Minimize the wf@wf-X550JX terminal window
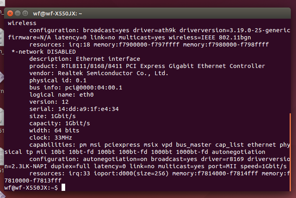The width and height of the screenshot is (296, 198). coord(17,14)
